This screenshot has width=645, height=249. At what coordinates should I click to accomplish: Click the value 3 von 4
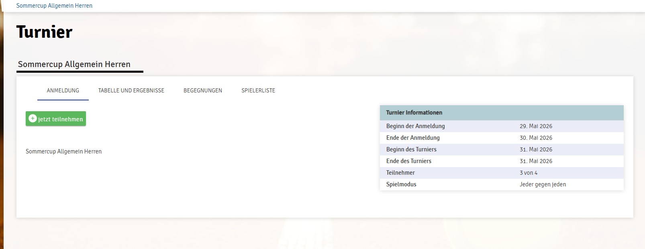coord(529,173)
